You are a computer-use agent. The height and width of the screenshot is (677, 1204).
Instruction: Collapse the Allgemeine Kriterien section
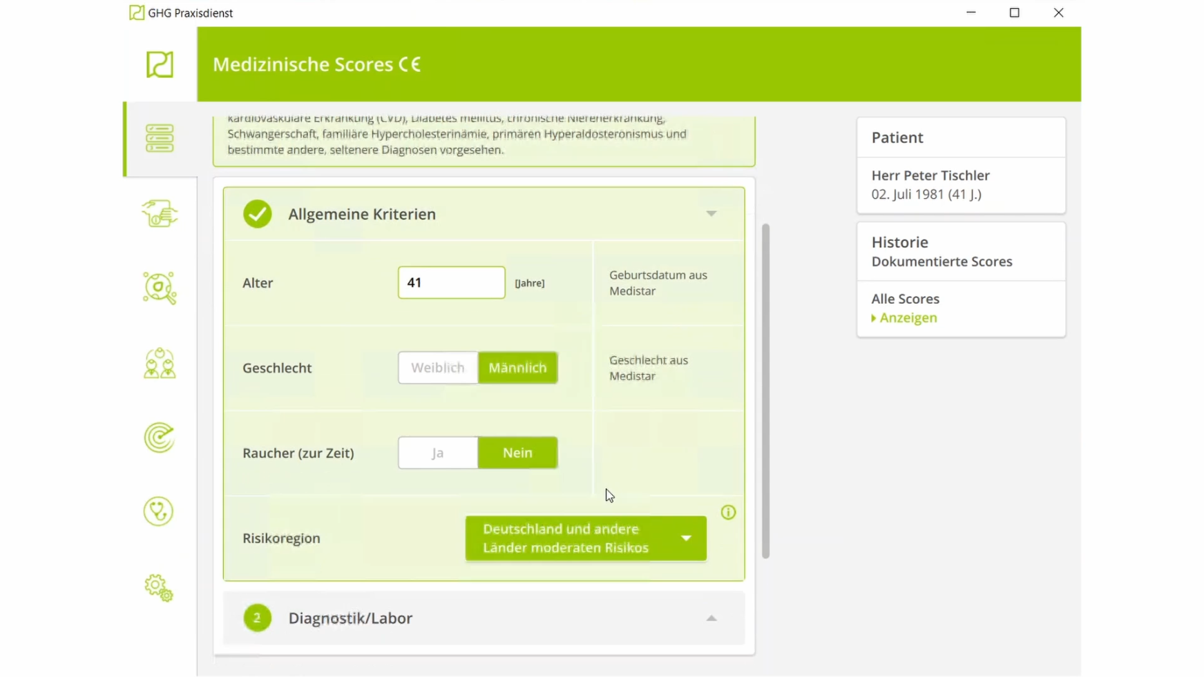tap(711, 214)
